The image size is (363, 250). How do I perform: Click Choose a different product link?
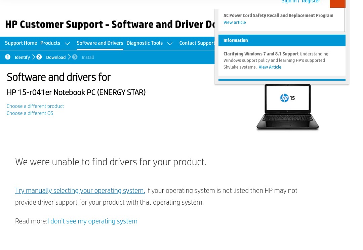(x=35, y=106)
